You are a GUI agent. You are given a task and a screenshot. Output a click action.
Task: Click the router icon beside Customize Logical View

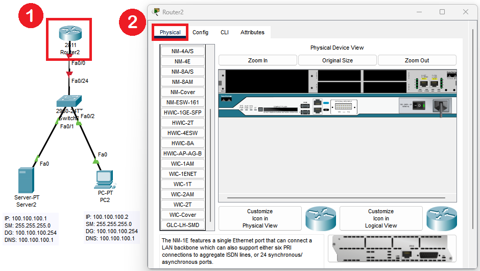(441, 218)
